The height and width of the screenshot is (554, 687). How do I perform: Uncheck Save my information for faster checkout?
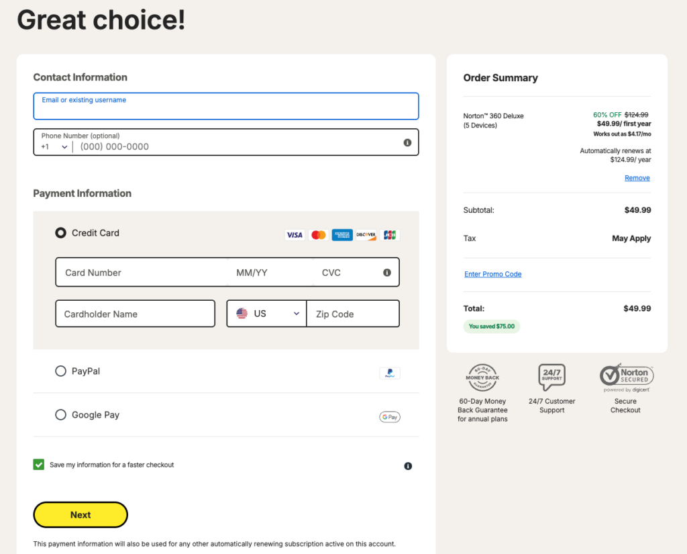38,465
